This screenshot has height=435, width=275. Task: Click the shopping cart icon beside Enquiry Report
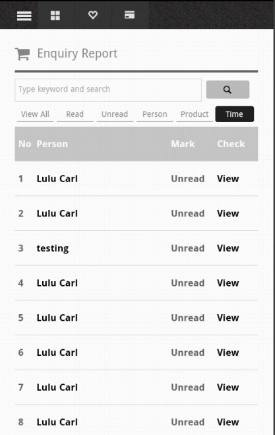tap(22, 54)
